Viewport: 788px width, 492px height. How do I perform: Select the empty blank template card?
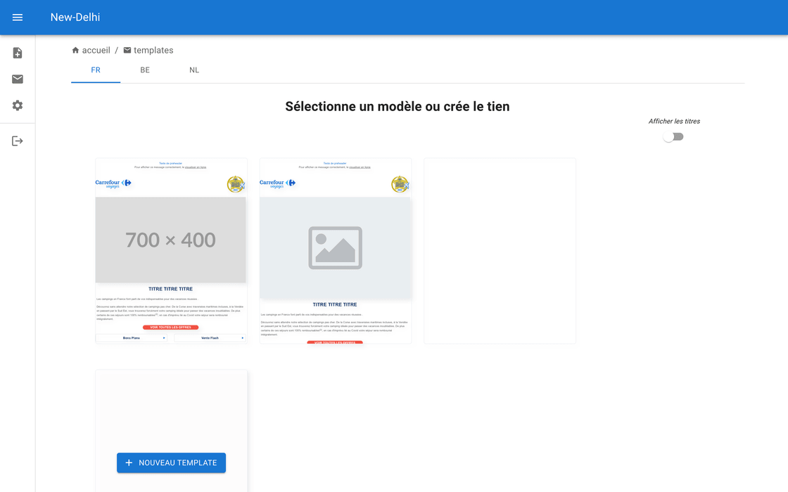pos(500,251)
